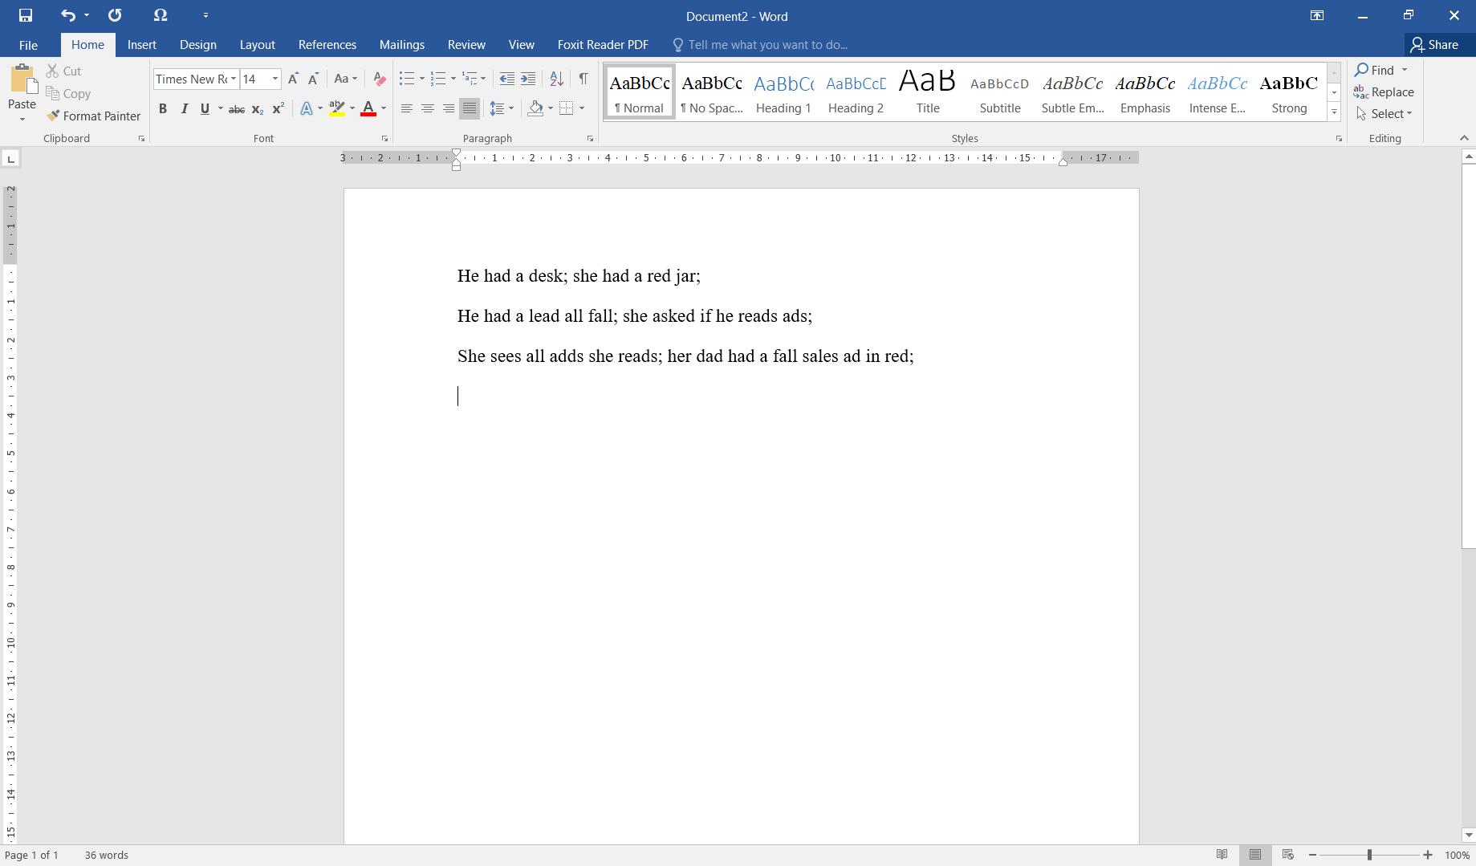Toggle Subscript formatting

coord(257,108)
